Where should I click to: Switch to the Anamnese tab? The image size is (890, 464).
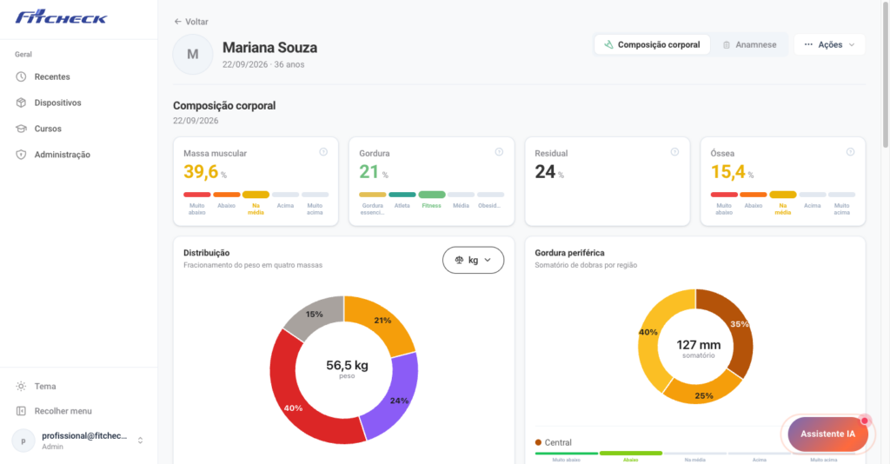pos(749,45)
